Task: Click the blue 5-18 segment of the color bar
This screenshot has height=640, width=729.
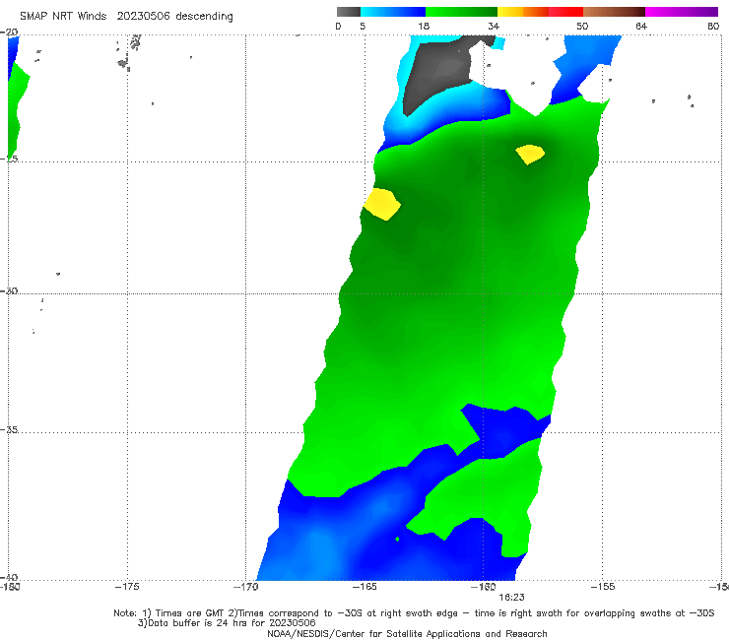Action: coord(393,12)
